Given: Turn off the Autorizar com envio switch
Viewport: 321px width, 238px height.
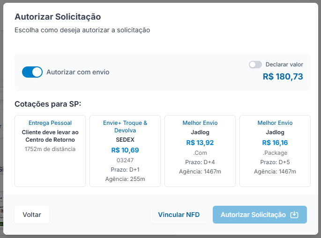Looking at the screenshot, I should pos(32,72).
